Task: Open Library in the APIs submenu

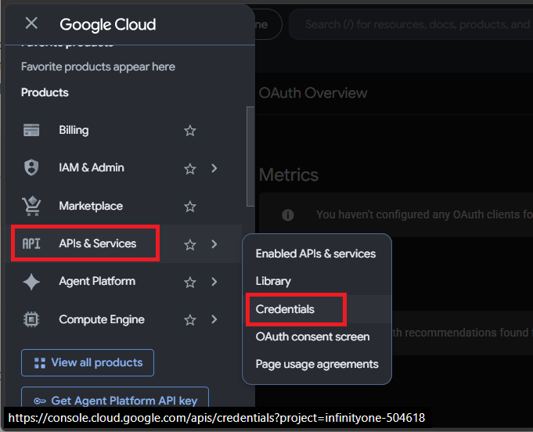Action: 273,281
